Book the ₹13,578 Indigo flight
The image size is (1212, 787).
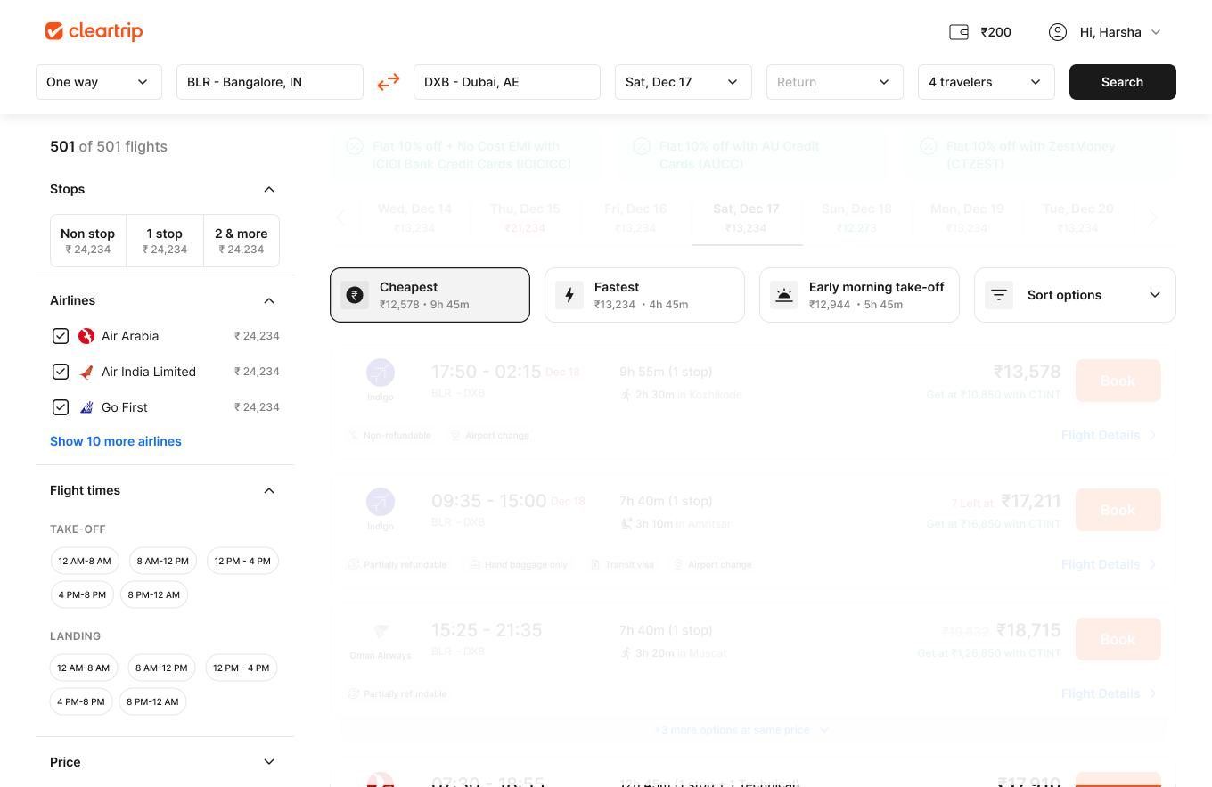(1118, 381)
